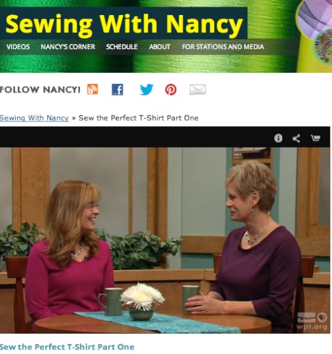332x354 pixels.
Task: Click the Pinterest icon
Action: pos(171,90)
